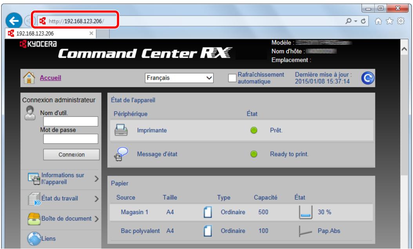
Task: Expand Boîte de document chevron
Action: (x=96, y=219)
